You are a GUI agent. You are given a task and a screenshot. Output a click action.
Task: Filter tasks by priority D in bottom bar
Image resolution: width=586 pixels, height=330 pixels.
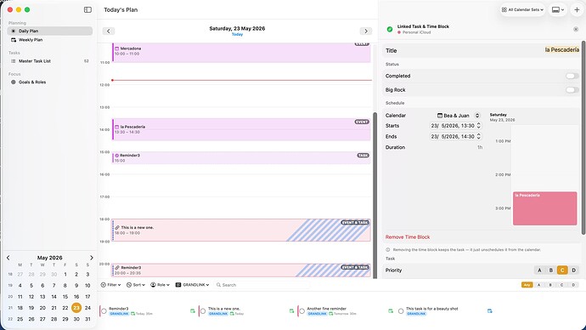(573, 285)
